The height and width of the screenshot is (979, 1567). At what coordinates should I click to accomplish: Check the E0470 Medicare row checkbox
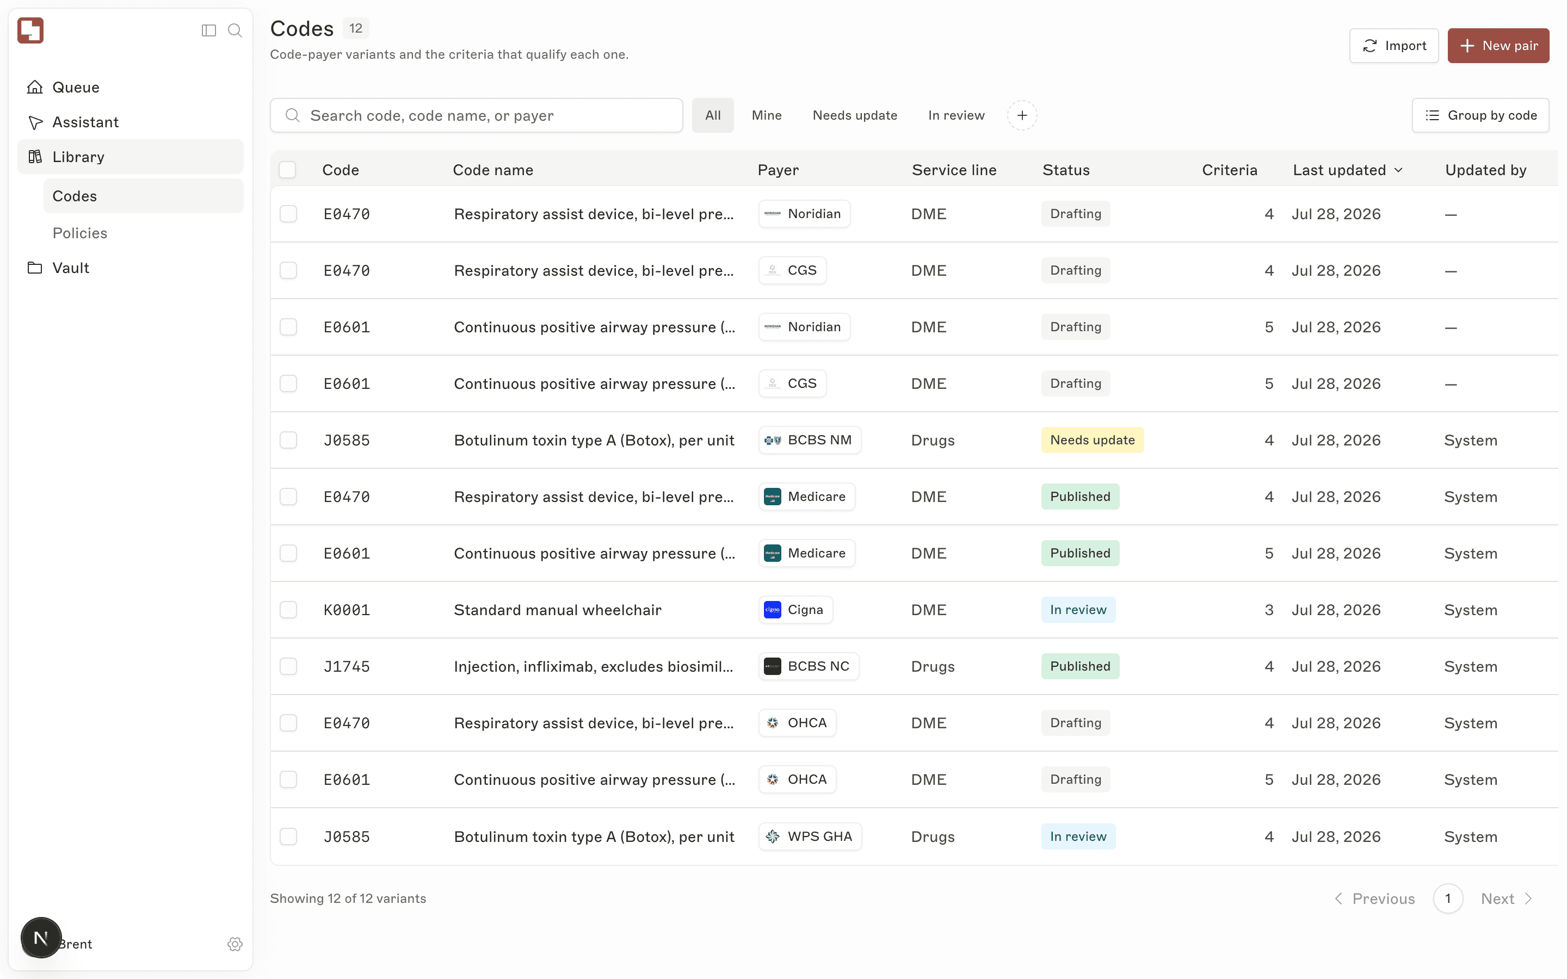(x=288, y=497)
